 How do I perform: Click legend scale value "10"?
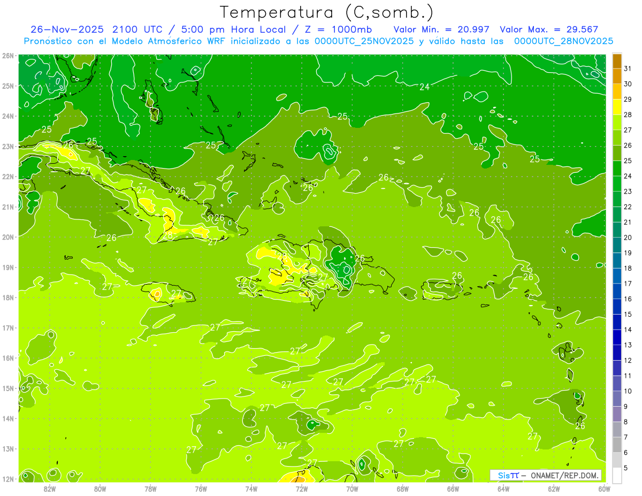click(x=628, y=391)
